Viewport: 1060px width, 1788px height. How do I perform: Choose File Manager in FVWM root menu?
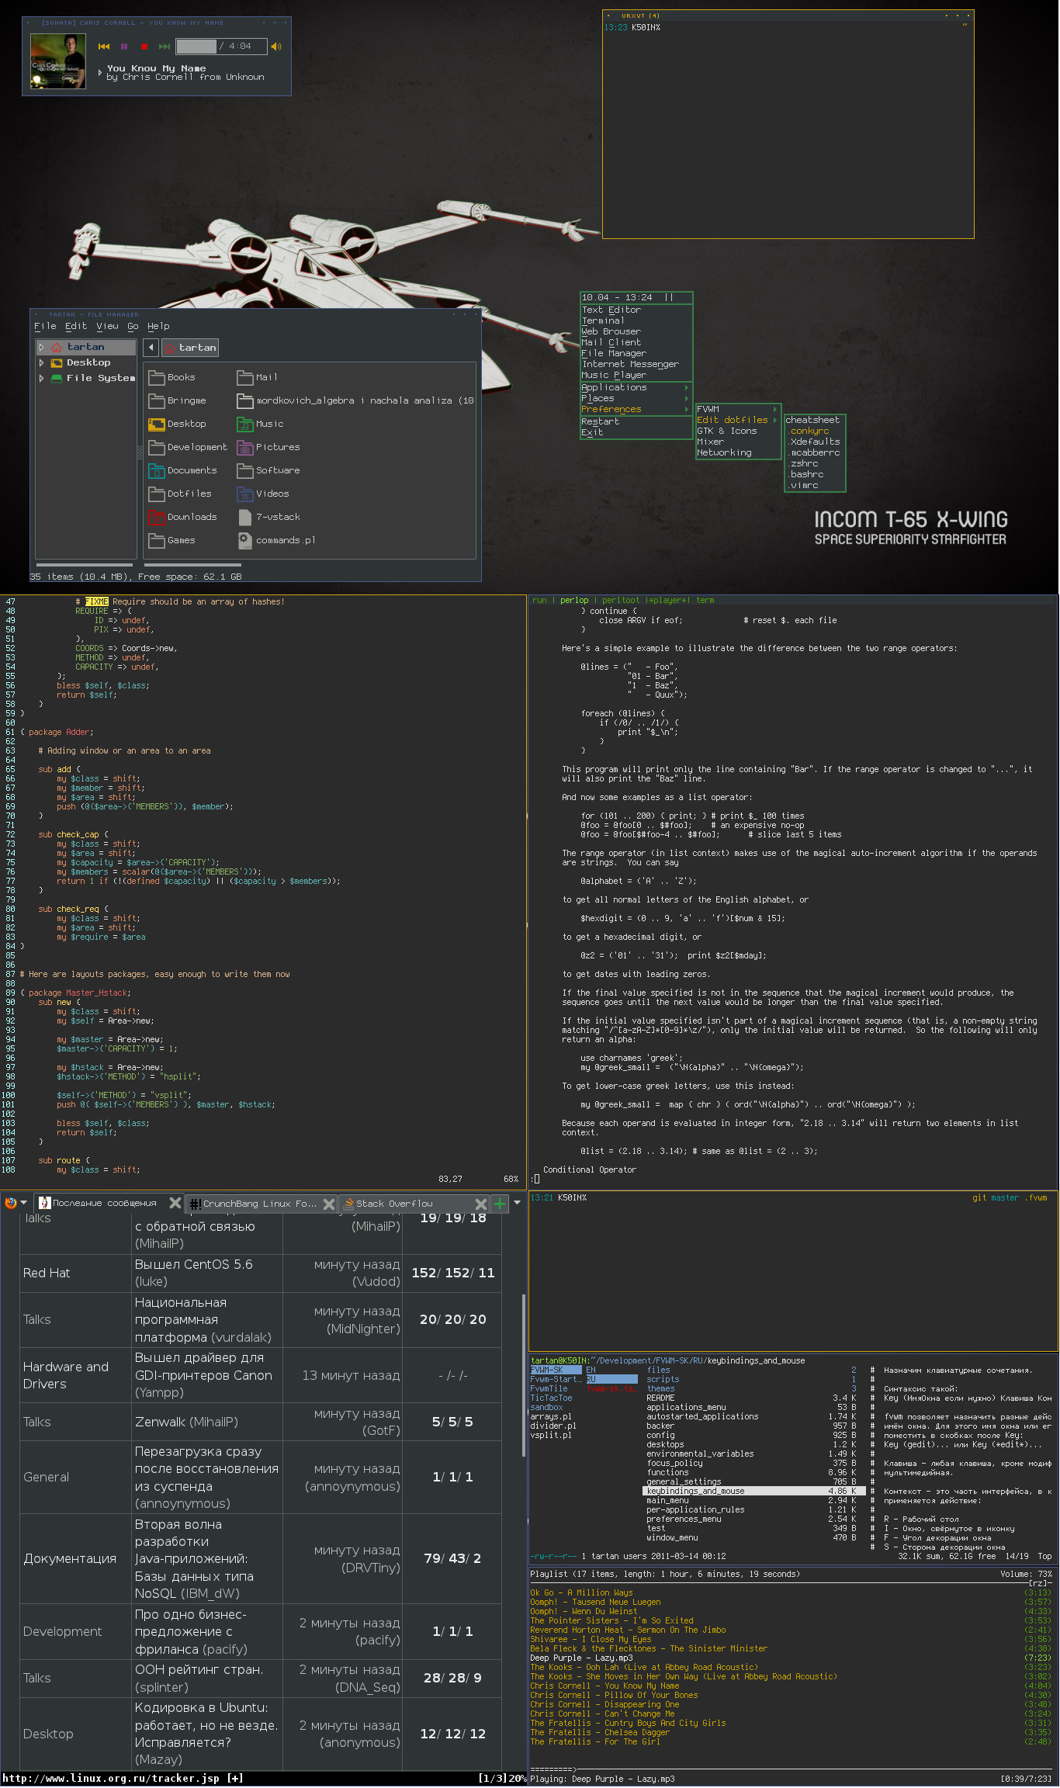(636, 354)
